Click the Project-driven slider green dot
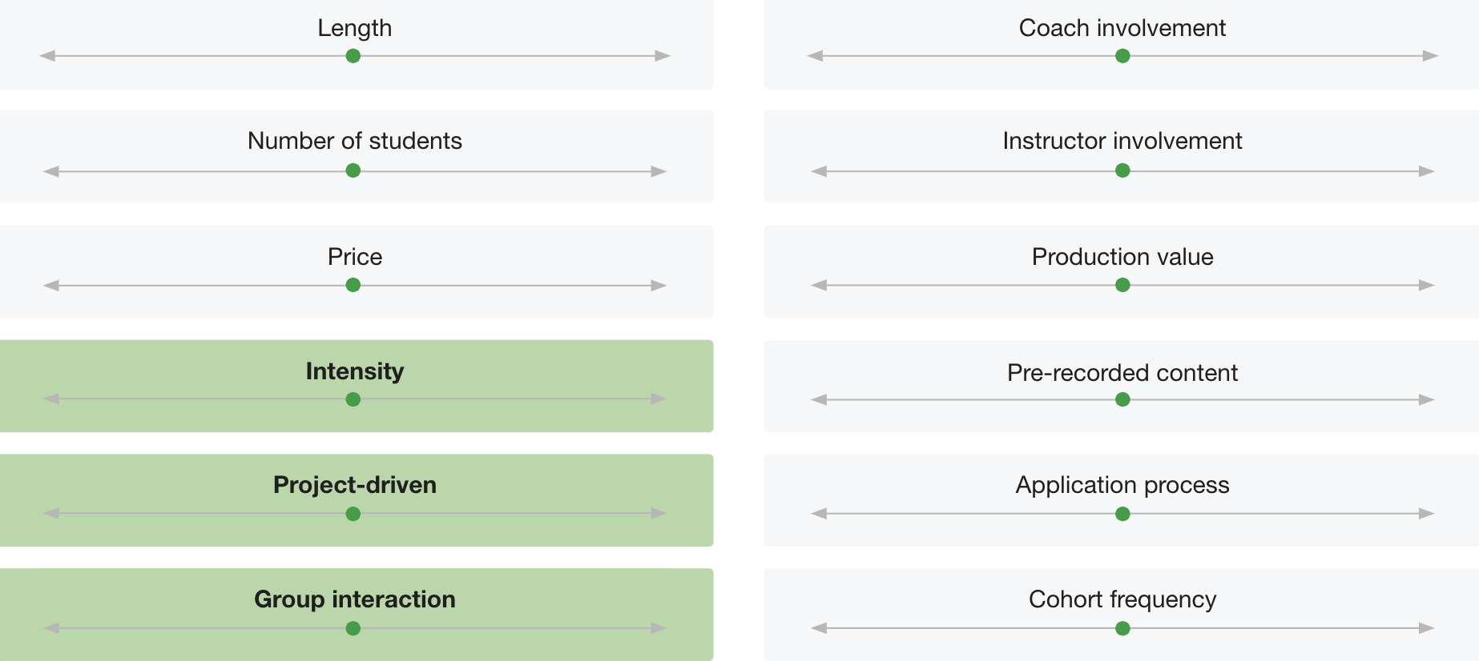The height and width of the screenshot is (661, 1479). pyautogui.click(x=353, y=514)
